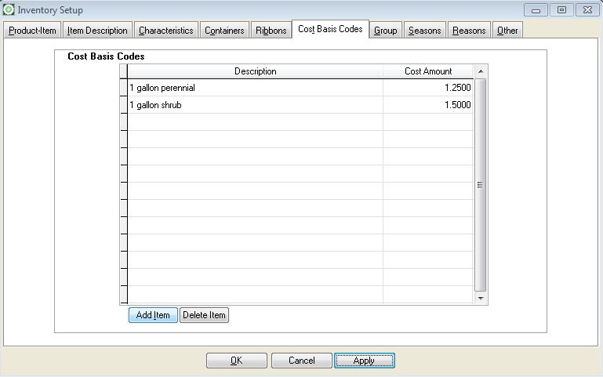Switch to the Product-Item tab
Screen dimensions: 603x377
coord(32,31)
